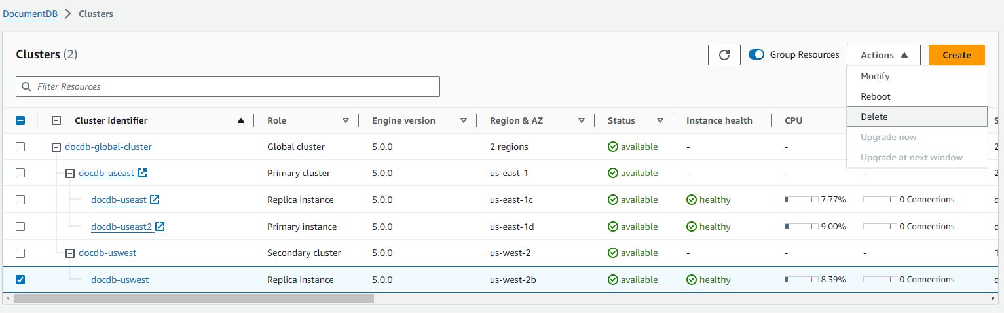Click the Filter Resources search field
Image resolution: width=1004 pixels, height=313 pixels.
(228, 86)
